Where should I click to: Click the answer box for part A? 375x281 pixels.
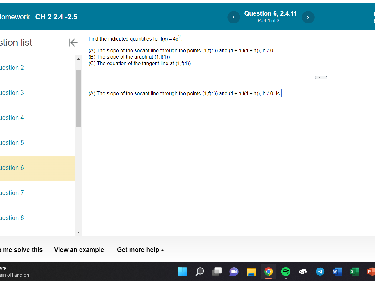point(285,93)
